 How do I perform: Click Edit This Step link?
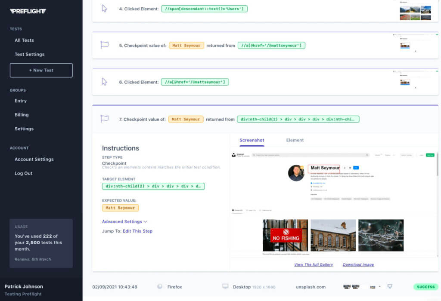(137, 231)
